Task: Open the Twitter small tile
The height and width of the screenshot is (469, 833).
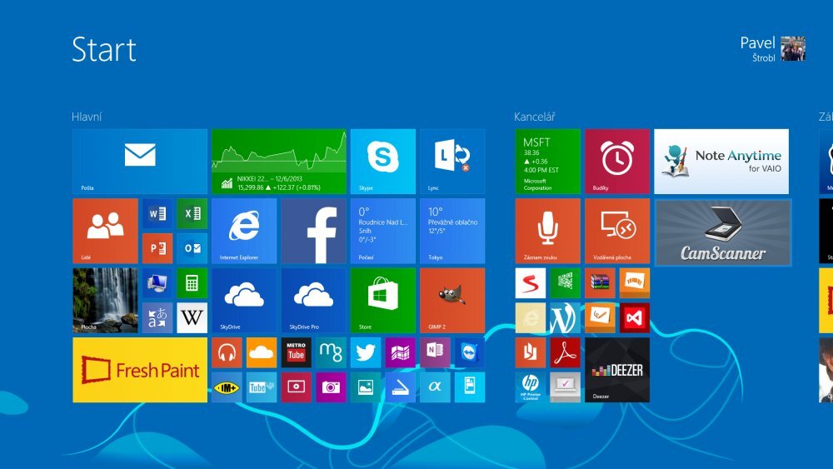Action: tap(365, 352)
